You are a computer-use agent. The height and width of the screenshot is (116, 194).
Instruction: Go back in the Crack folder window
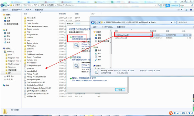click(93, 22)
